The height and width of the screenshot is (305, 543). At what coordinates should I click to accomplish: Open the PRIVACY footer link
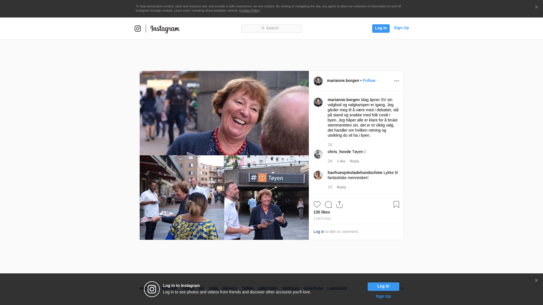230,289
